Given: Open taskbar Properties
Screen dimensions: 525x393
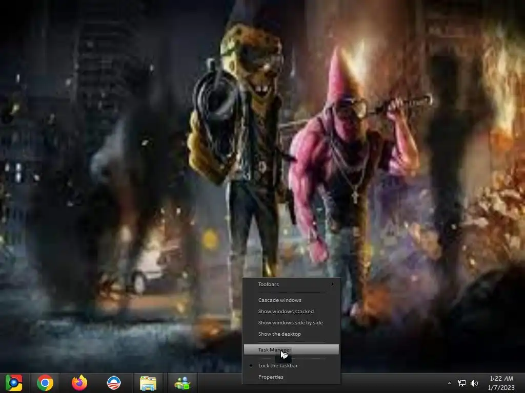Looking at the screenshot, I should (291, 377).
